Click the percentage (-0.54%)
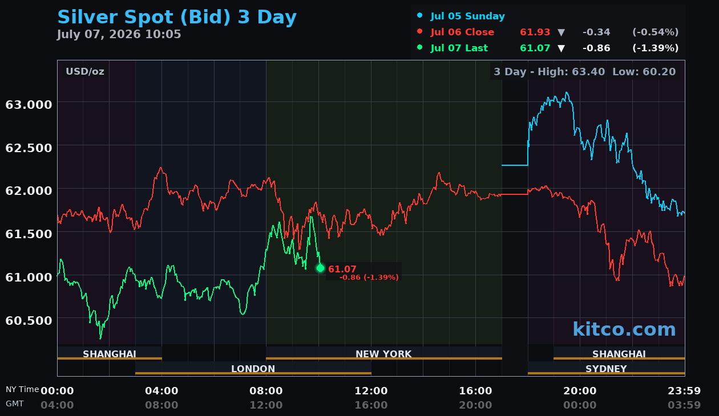 click(655, 32)
